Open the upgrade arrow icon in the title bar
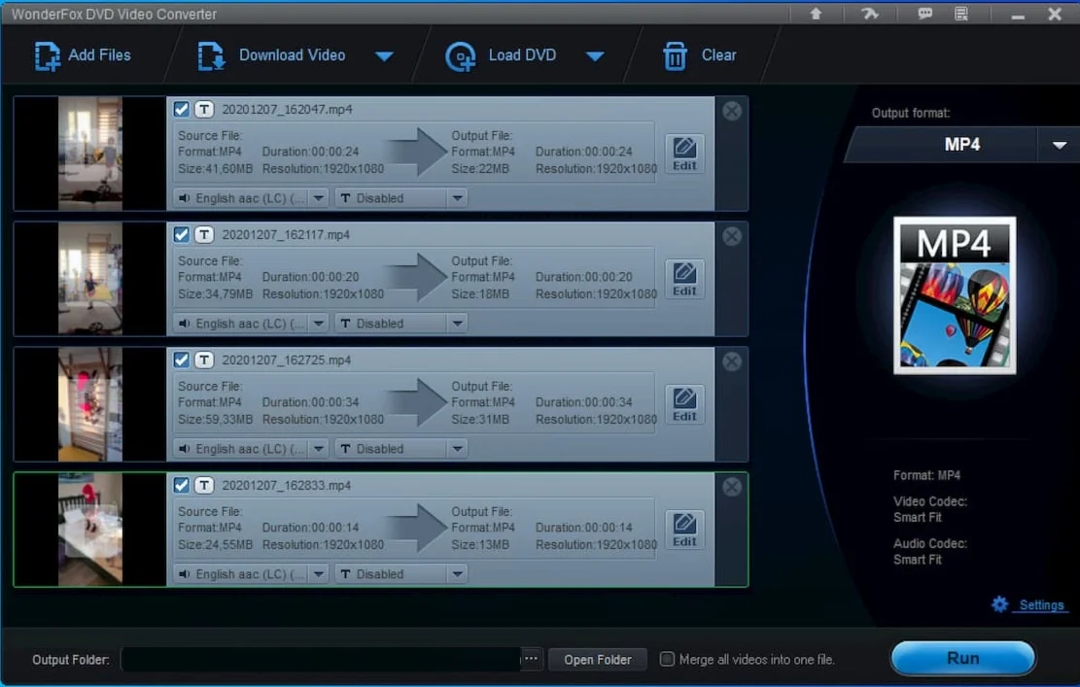This screenshot has width=1080, height=687. [x=815, y=13]
